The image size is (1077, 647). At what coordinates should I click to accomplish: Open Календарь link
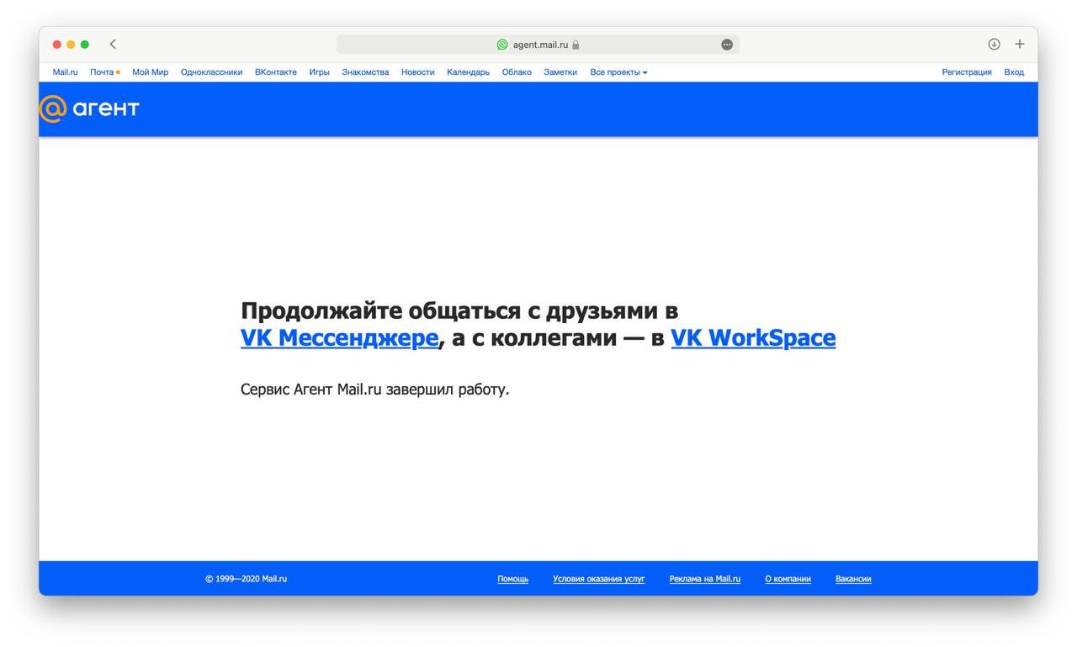(468, 72)
